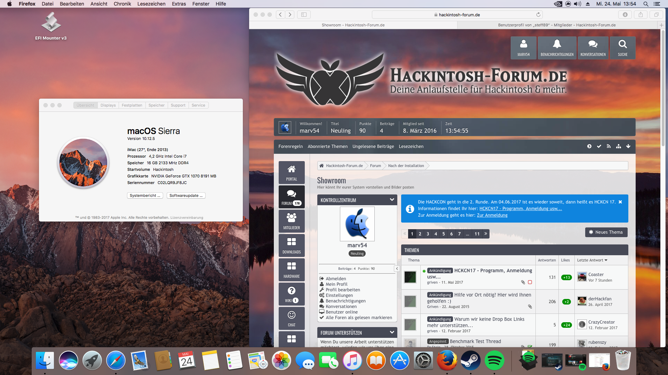Click the RSS feed icon in navigation bar
This screenshot has height=375, width=668.
(x=609, y=147)
